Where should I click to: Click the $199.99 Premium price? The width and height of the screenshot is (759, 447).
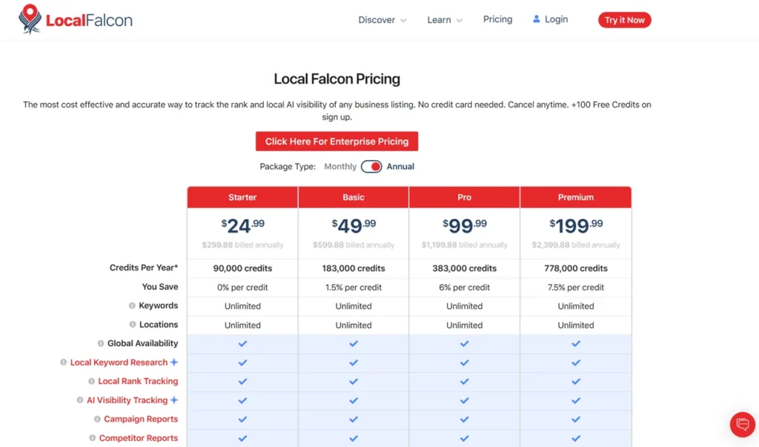pos(575,225)
